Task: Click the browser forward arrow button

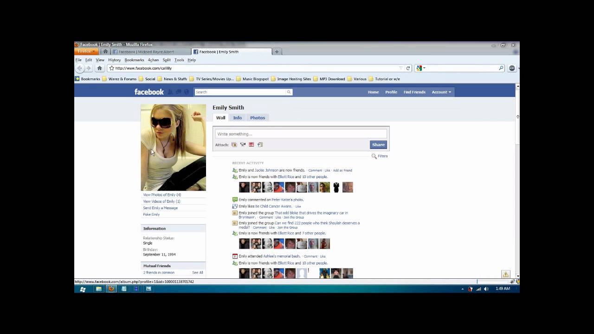Action: click(x=88, y=68)
